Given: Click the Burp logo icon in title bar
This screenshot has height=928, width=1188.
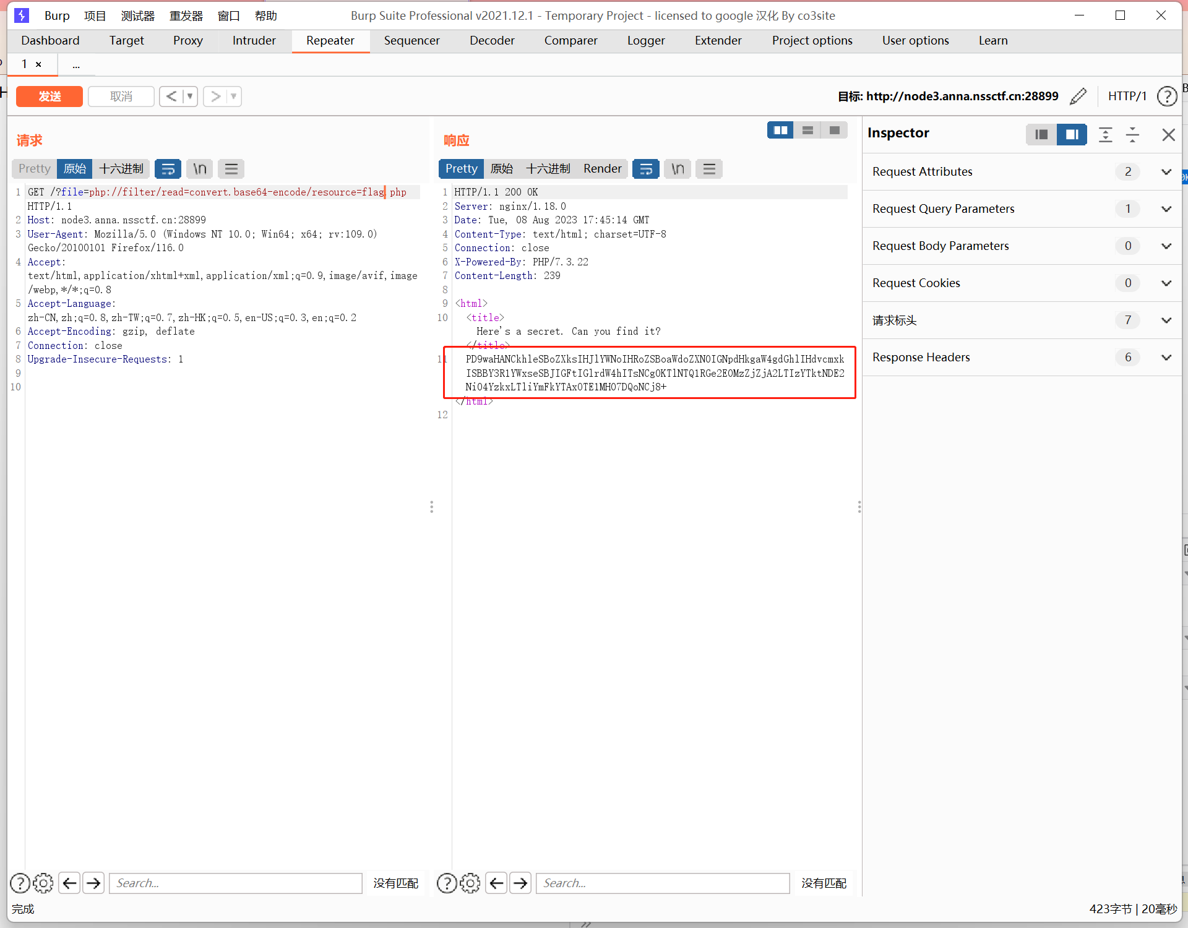Looking at the screenshot, I should (x=22, y=15).
